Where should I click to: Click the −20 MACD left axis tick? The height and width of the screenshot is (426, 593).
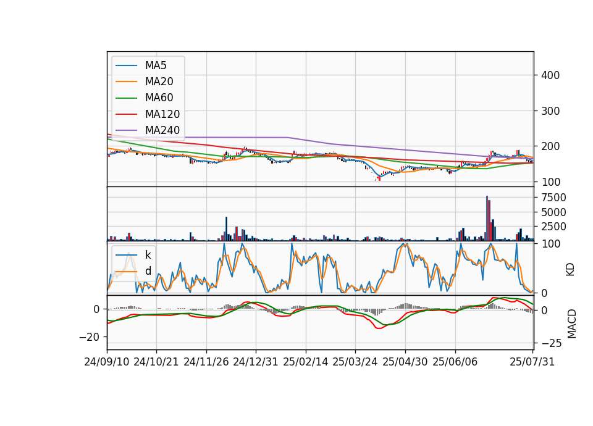click(x=90, y=337)
